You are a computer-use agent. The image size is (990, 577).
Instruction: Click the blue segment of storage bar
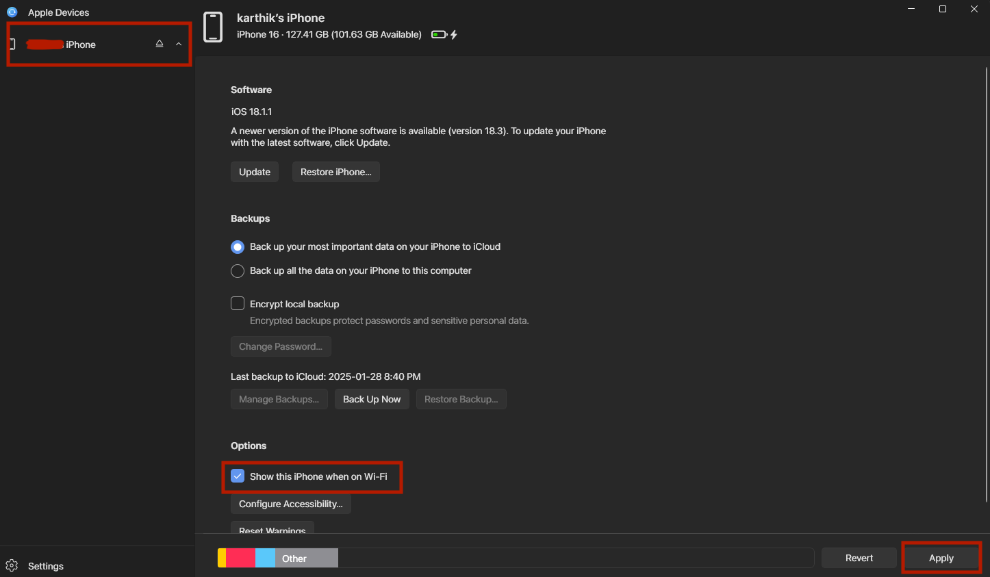tap(265, 558)
